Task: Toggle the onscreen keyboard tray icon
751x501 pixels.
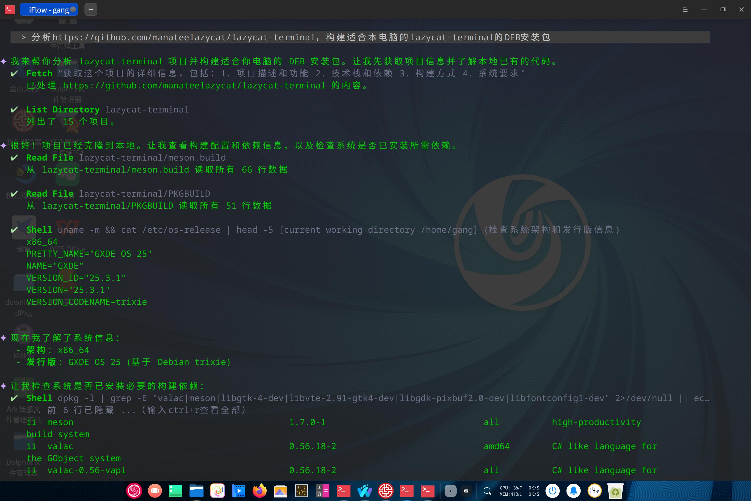Action: click(x=466, y=491)
